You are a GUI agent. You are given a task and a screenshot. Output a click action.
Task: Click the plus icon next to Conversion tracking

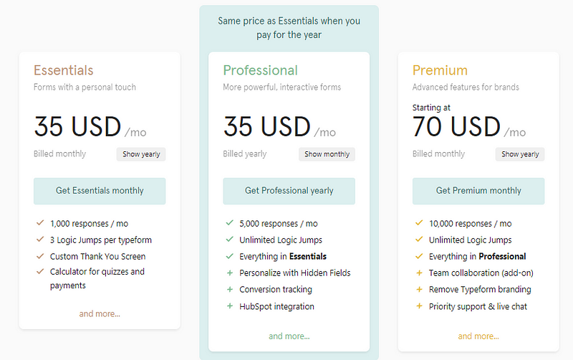pyautogui.click(x=229, y=290)
